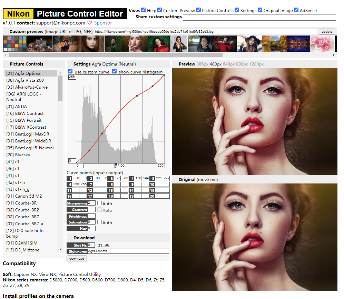
Task: Enable Auto saturation checkbox
Action: [x=100, y=222]
